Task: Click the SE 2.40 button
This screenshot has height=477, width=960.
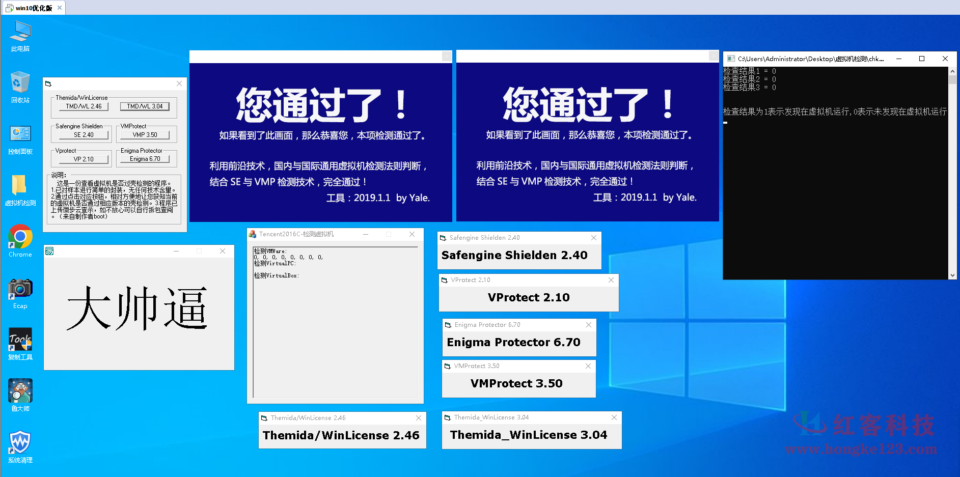Action: click(x=84, y=135)
